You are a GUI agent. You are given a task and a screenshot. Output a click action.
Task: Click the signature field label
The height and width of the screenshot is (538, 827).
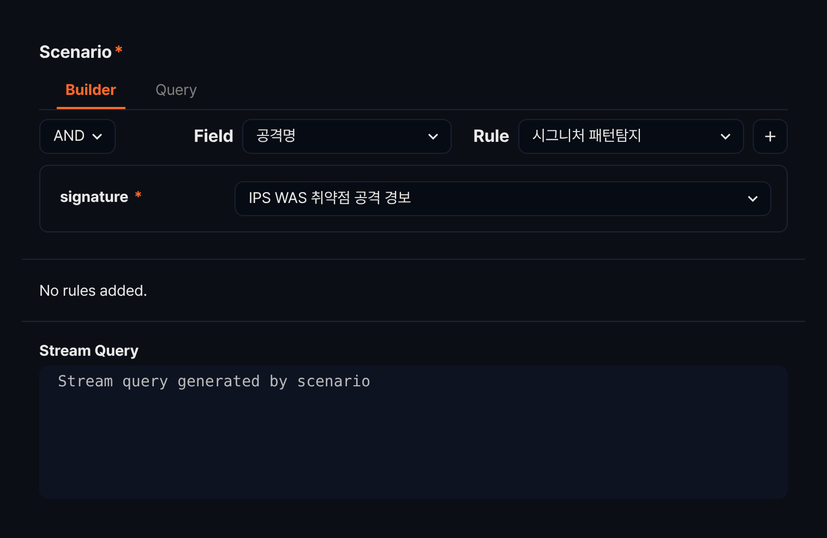(94, 197)
